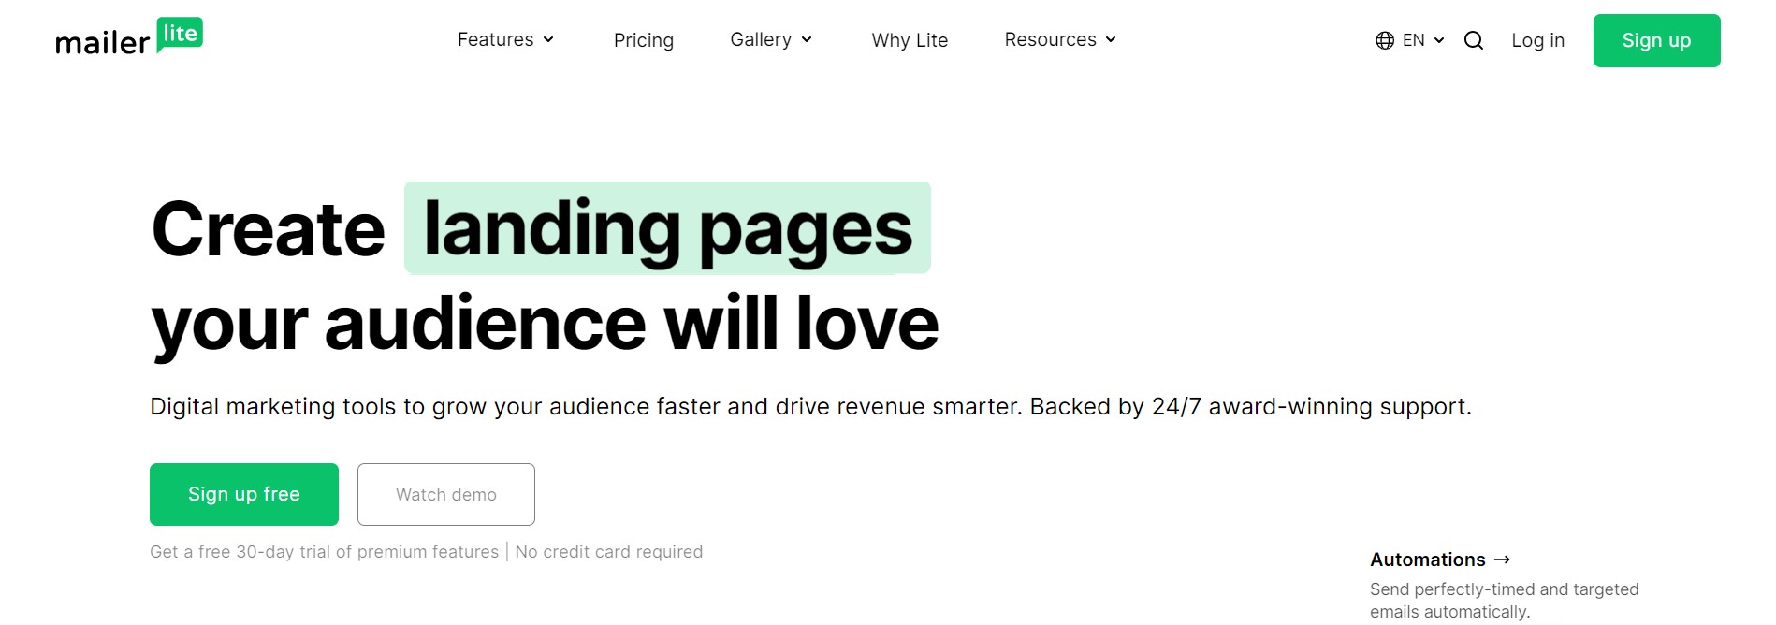Click the 'Digital marketing tools' tagline text
The width and height of the screenshot is (1776, 625).
click(x=810, y=406)
